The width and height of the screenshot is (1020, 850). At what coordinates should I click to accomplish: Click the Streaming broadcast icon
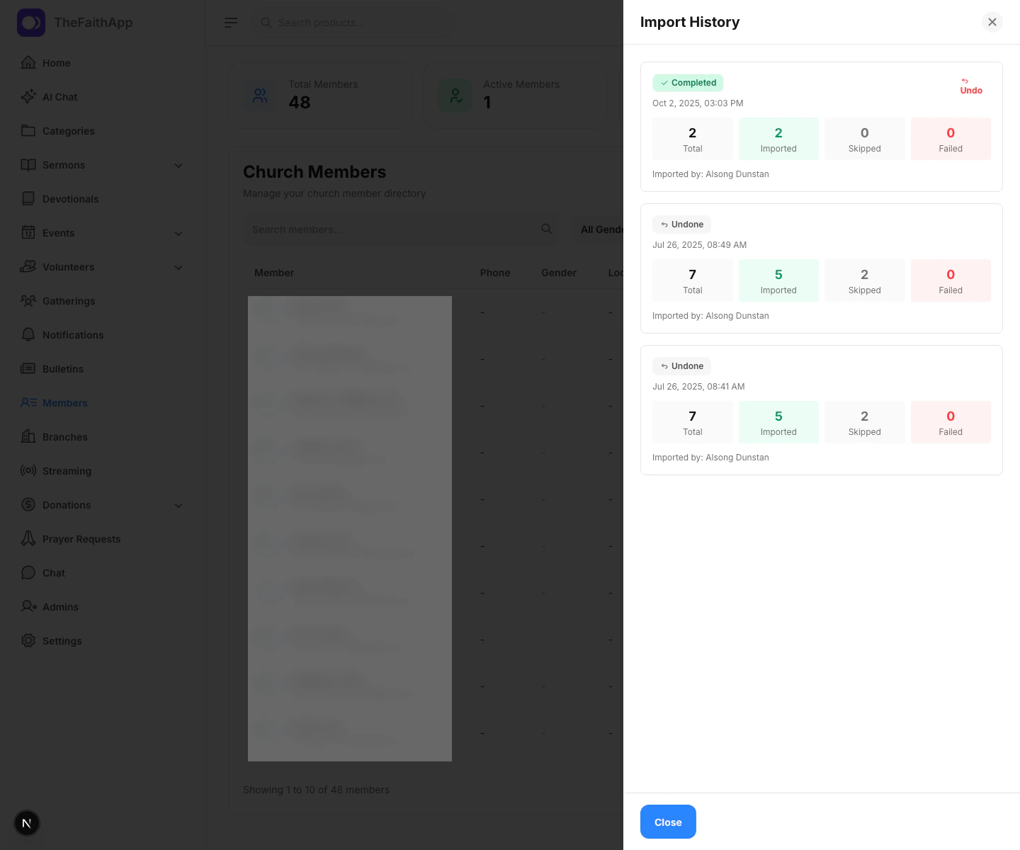(x=28, y=470)
